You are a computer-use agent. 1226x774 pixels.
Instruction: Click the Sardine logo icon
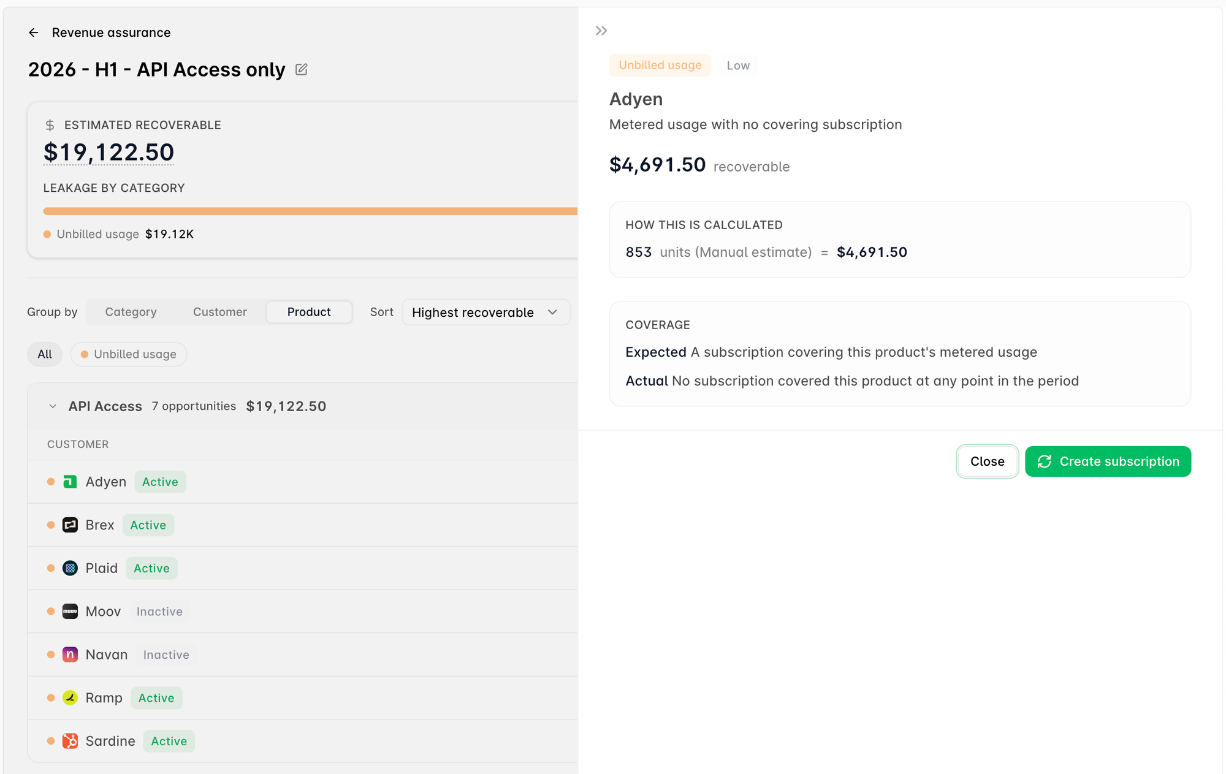[70, 741]
